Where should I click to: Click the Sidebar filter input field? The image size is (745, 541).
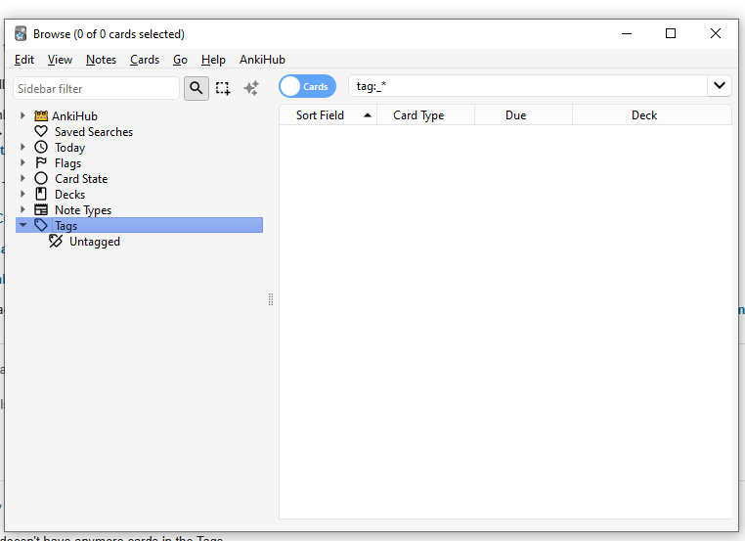click(96, 88)
